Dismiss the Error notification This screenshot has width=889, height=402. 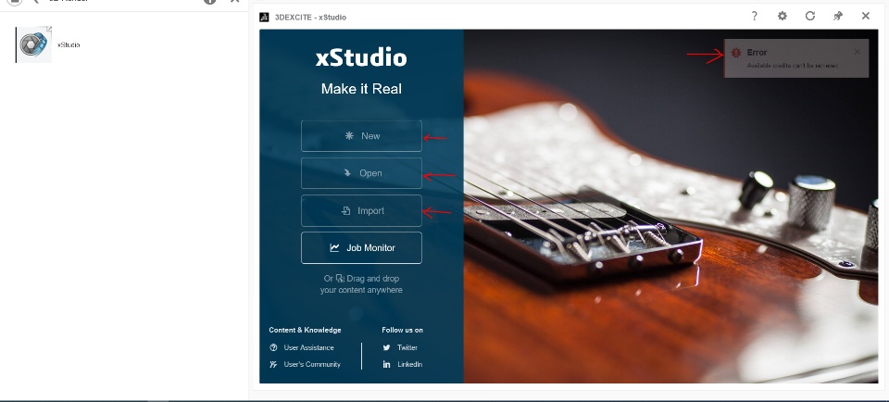tap(857, 52)
